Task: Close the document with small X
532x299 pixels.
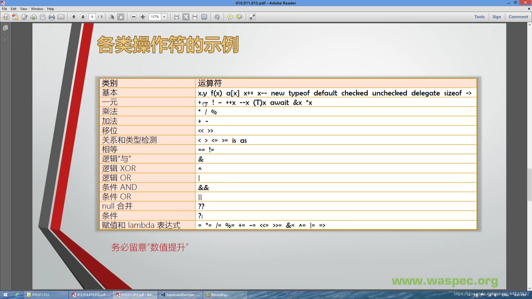Action: 529,9
